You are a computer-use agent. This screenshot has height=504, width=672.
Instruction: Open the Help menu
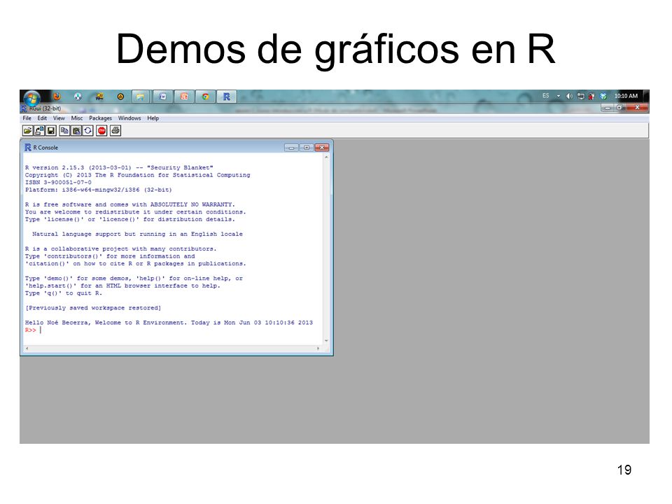[153, 118]
